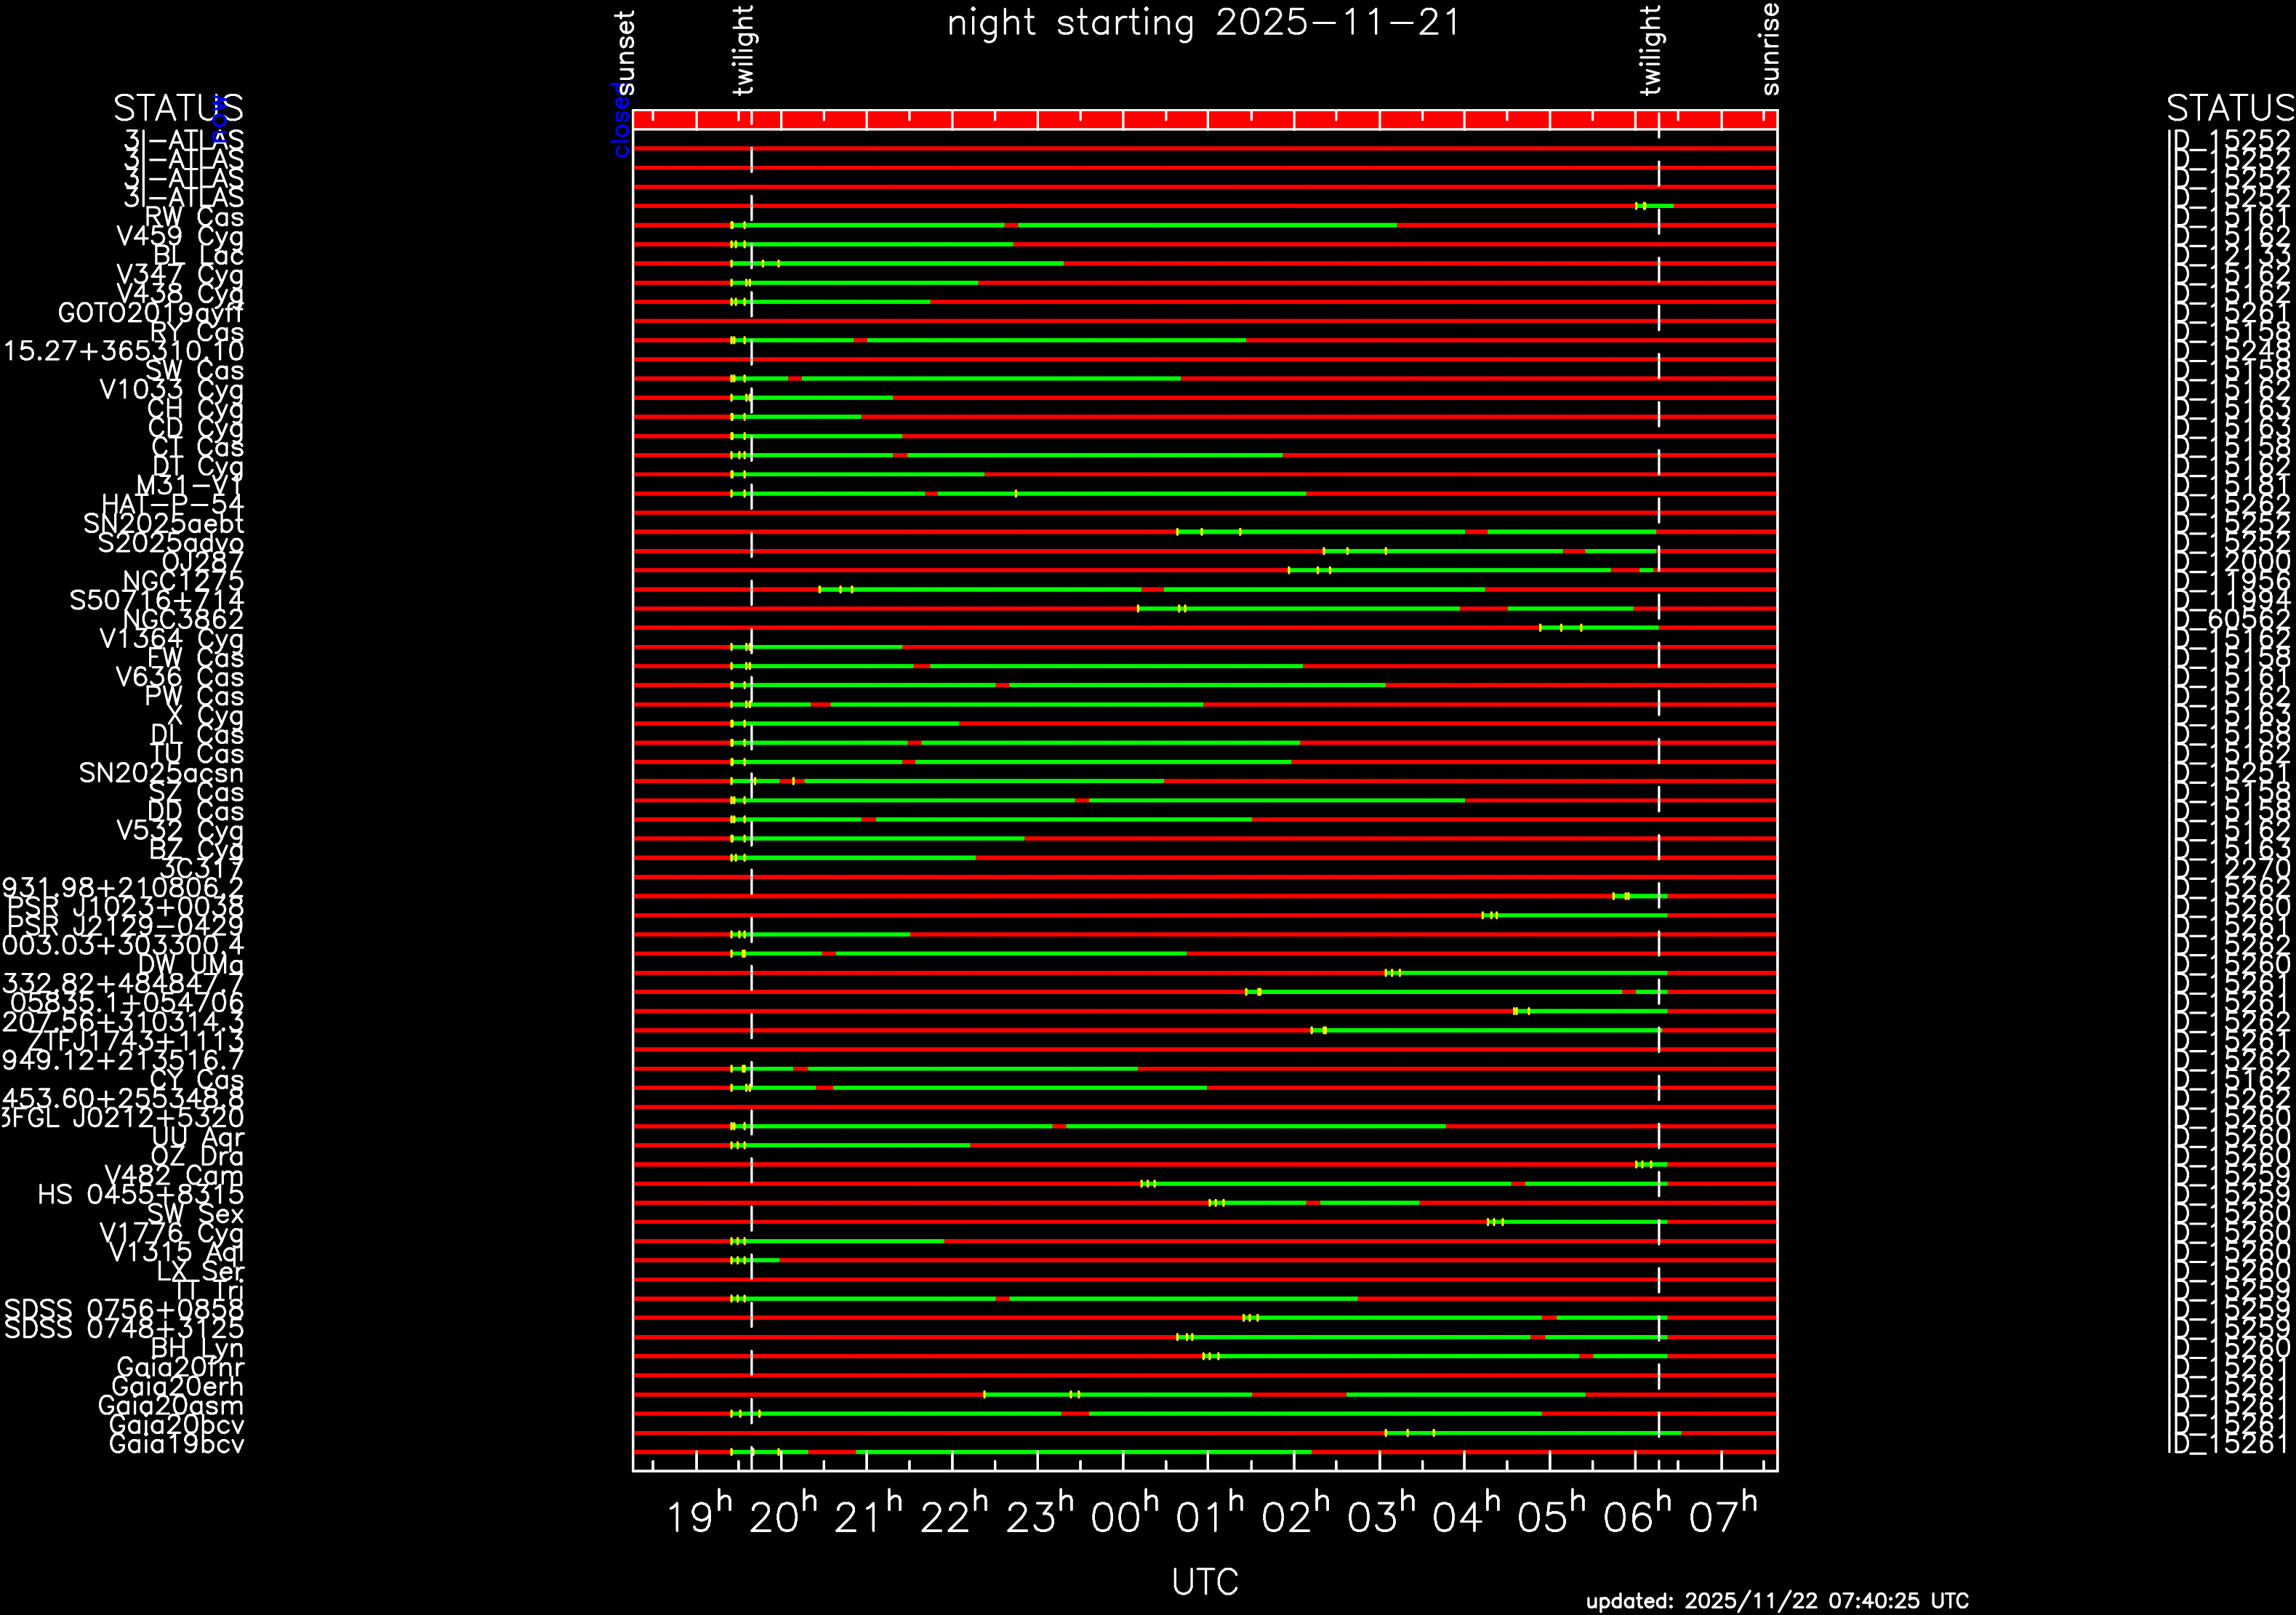Click the blue 'now' marker label
This screenshot has width=2296, height=1615.
coord(219,120)
